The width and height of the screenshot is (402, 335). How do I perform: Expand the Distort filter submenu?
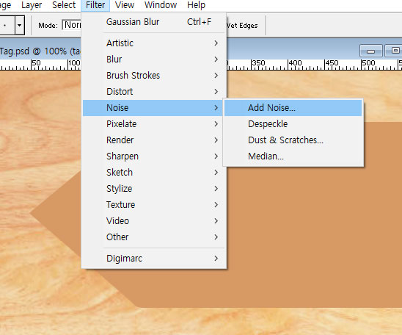[x=154, y=92]
